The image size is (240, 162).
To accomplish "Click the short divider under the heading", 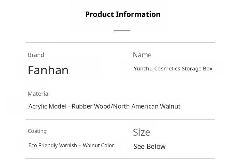I will click(122, 31).
